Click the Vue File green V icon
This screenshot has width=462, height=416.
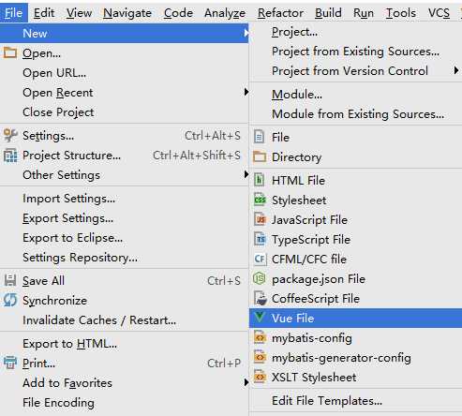tap(260, 318)
